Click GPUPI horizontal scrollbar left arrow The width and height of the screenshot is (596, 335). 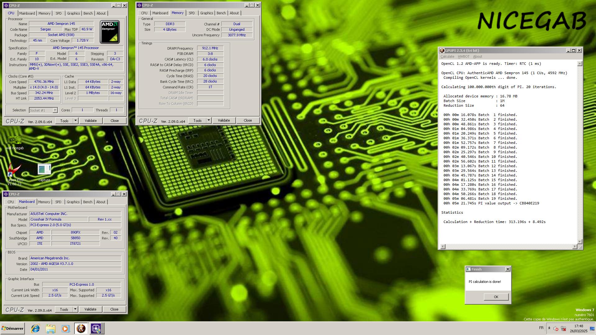[x=443, y=247]
